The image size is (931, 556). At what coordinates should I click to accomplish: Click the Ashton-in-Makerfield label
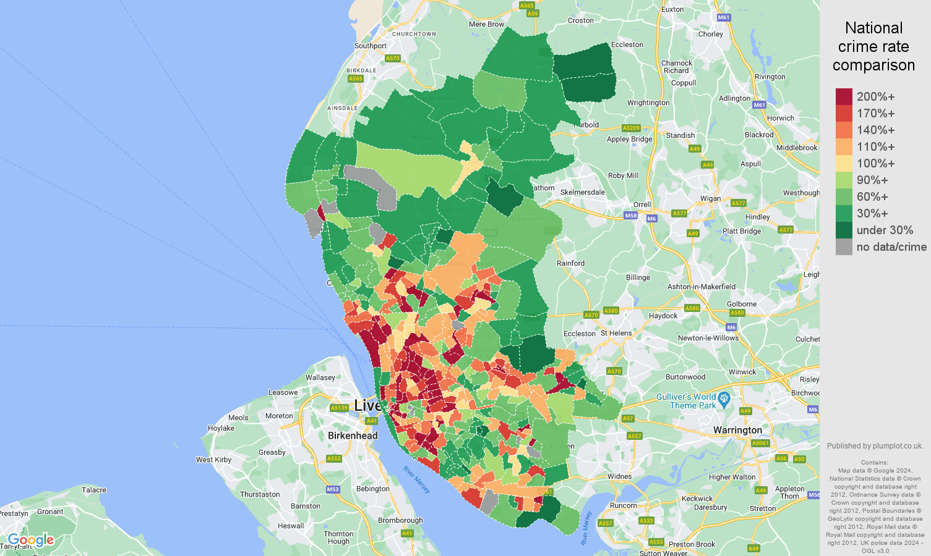(x=701, y=287)
